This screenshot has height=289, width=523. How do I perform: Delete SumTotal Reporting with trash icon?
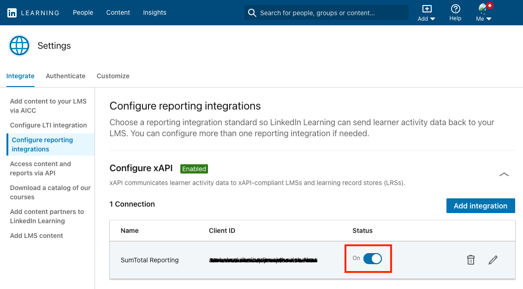(x=470, y=260)
